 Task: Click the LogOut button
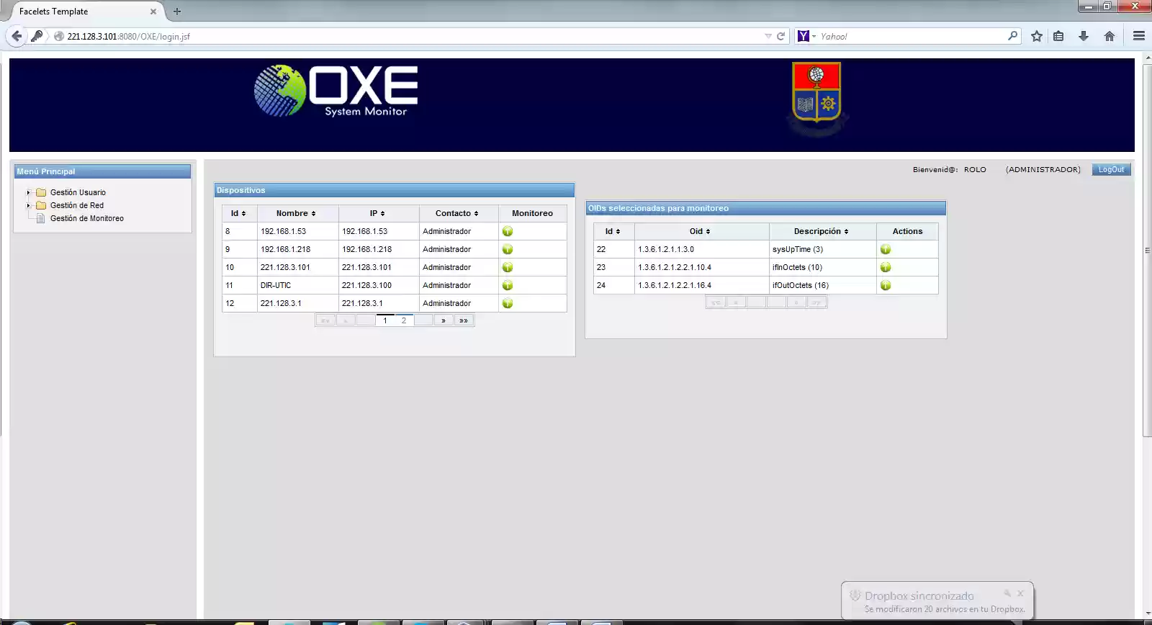tap(1111, 170)
